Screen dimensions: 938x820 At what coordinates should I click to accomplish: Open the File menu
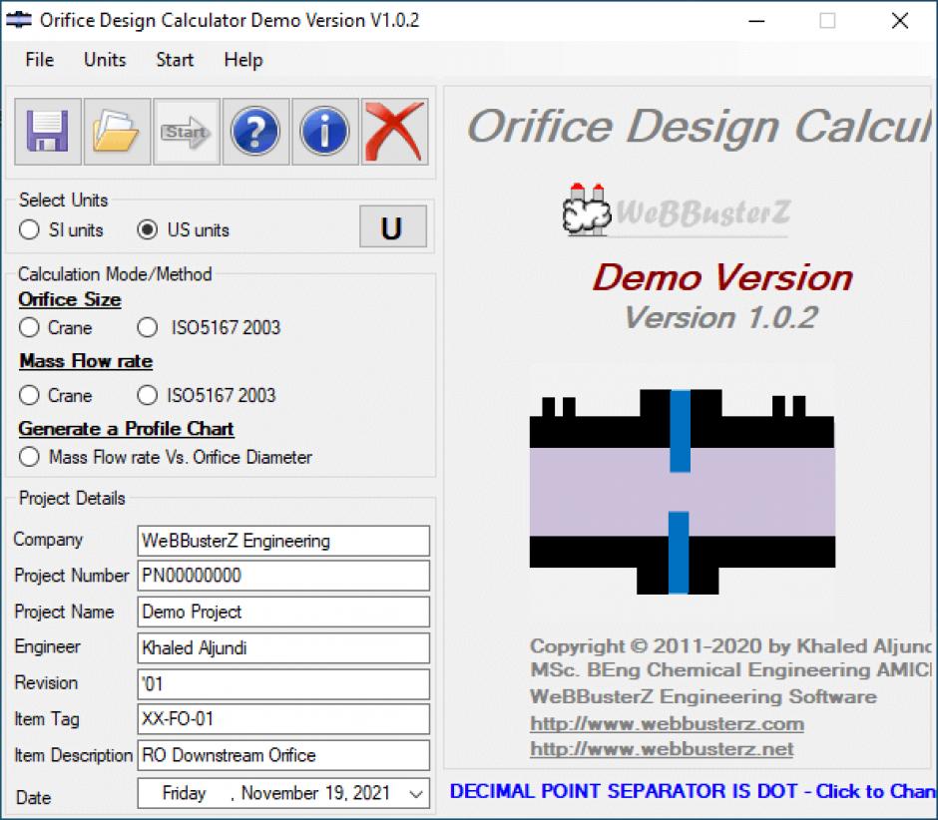[x=40, y=60]
